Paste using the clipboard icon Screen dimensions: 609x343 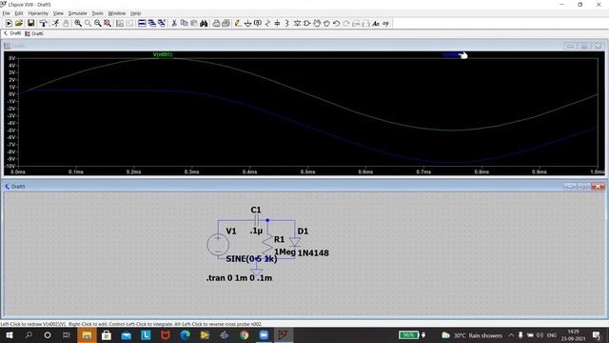(x=194, y=23)
